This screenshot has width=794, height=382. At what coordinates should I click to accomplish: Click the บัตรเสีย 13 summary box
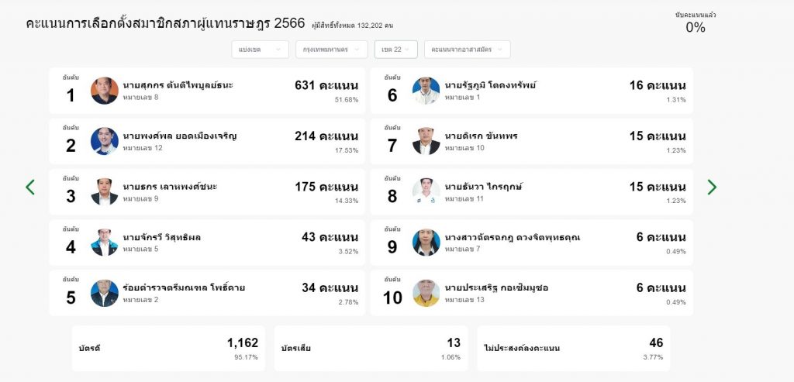(371, 348)
